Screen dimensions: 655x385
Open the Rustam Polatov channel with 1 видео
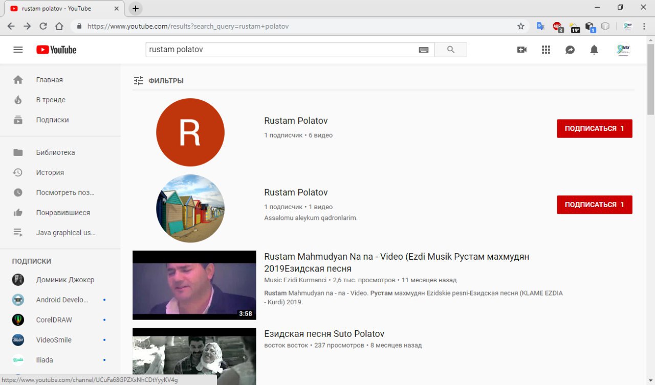(296, 192)
